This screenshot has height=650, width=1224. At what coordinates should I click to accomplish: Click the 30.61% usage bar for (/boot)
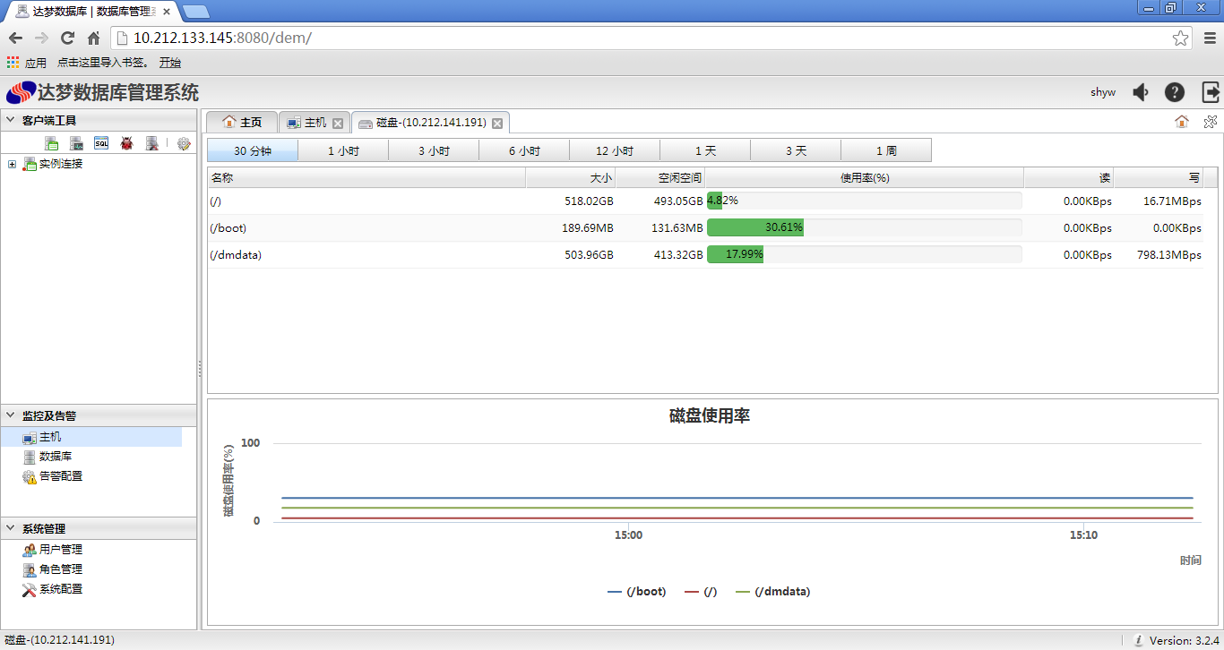pos(865,227)
